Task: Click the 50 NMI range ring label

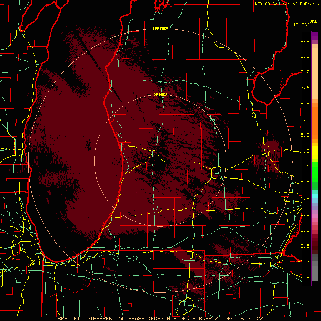Action: [x=160, y=95]
